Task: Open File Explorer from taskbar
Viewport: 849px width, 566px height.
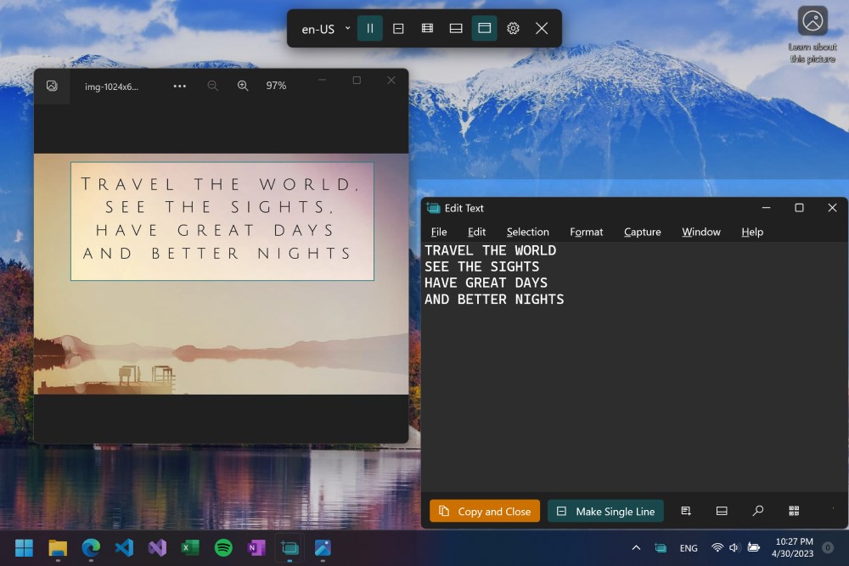Action: pos(58,548)
